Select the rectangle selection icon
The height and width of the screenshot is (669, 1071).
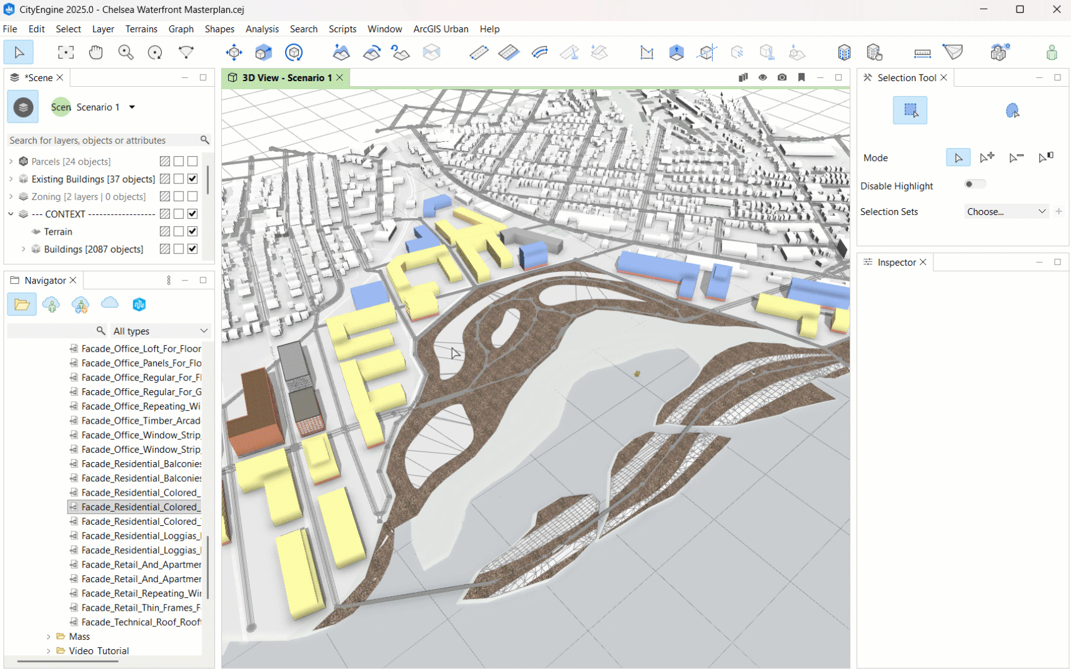[910, 111]
